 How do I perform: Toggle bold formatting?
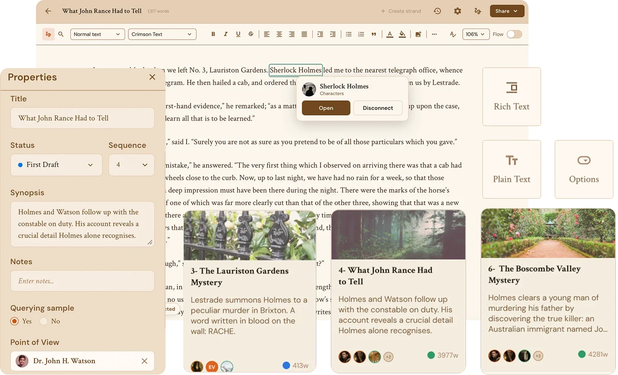[213, 34]
